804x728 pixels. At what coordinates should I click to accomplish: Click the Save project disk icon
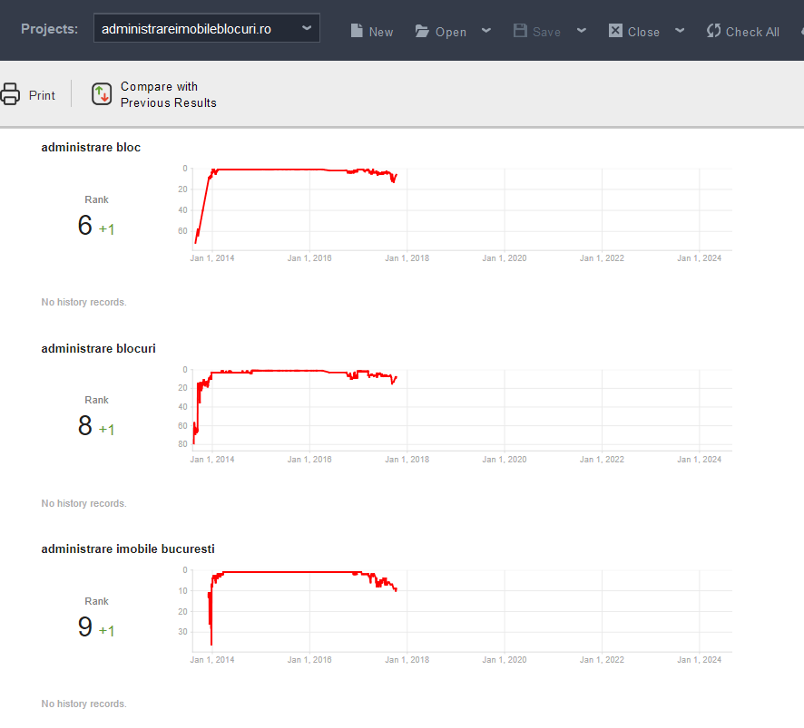(519, 30)
